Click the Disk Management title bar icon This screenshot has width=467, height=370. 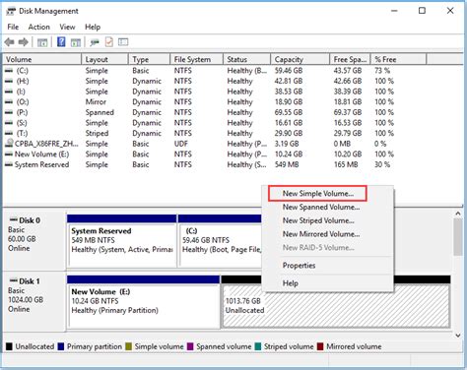tap(11, 11)
